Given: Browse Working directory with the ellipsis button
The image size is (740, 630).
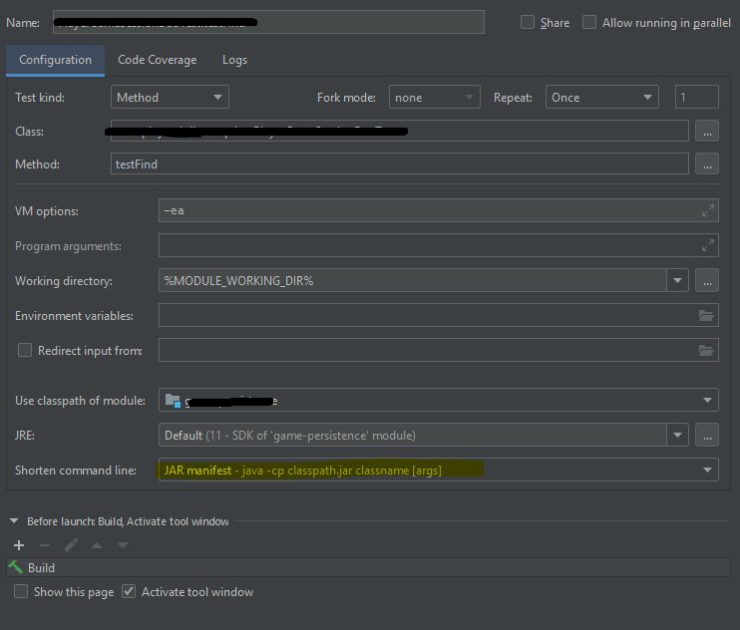Looking at the screenshot, I should tap(707, 280).
